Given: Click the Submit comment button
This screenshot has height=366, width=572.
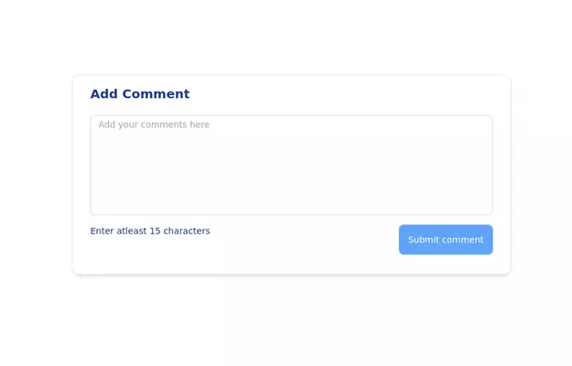Looking at the screenshot, I should click(x=446, y=240).
